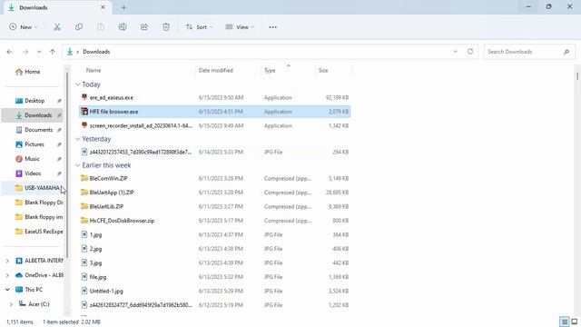
Task: Click the OneDrive cloud icon
Action: pyautogui.click(x=19, y=275)
